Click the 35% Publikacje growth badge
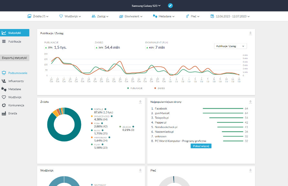The width and height of the screenshot is (288, 186). pos(49,47)
